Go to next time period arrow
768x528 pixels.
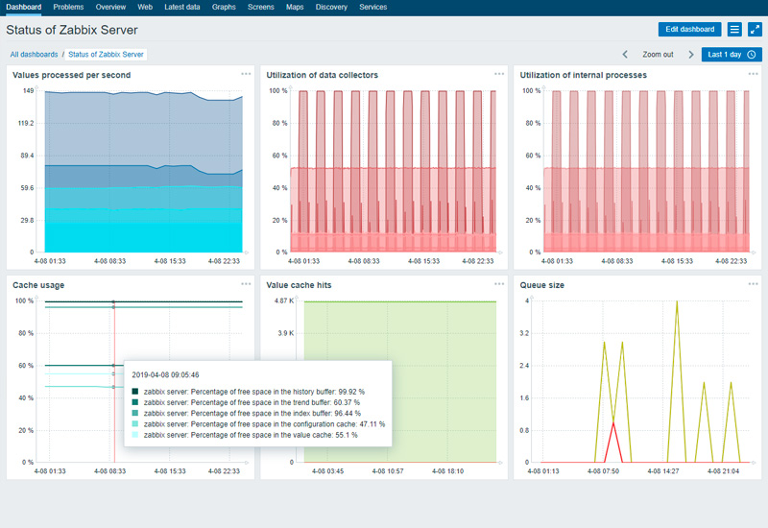[x=690, y=55]
